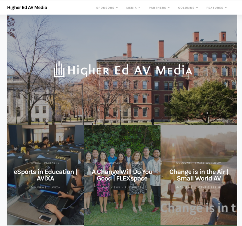Click the building logo icon in hero banner

point(59,70)
